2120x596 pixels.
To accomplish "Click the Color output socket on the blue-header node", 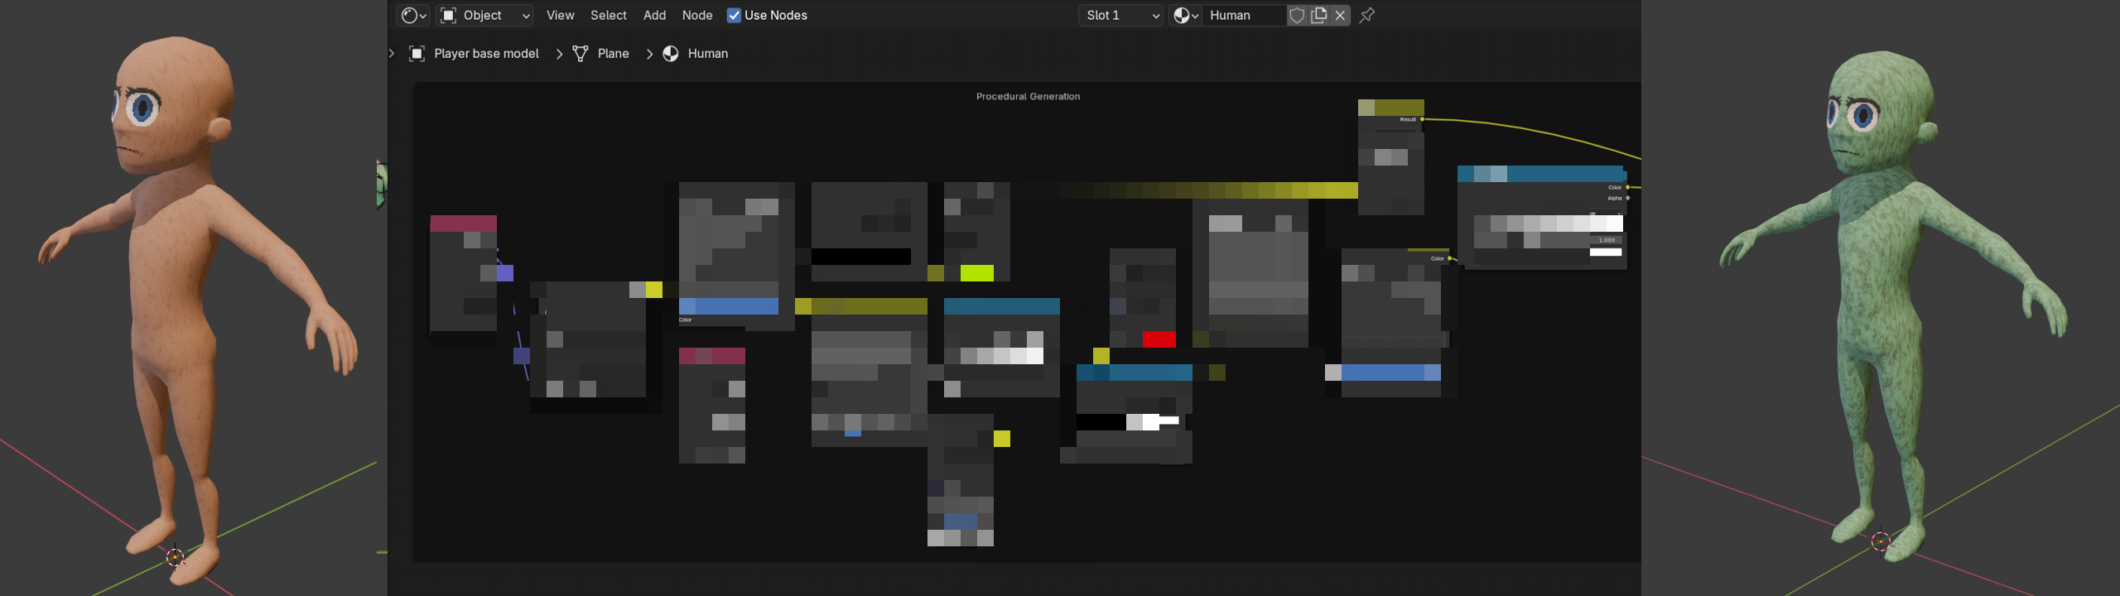I will pos(1627,188).
